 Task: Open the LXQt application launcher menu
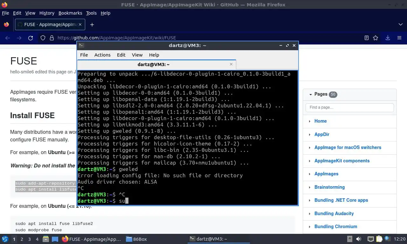pyautogui.click(x=5, y=239)
